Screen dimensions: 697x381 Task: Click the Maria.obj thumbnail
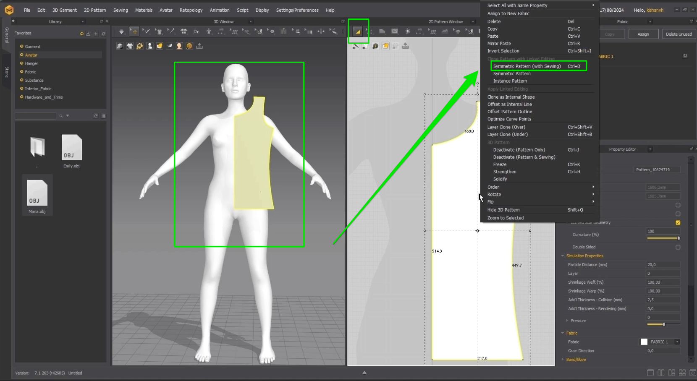tap(37, 193)
